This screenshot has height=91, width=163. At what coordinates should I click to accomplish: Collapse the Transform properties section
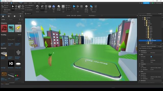pos(140,64)
